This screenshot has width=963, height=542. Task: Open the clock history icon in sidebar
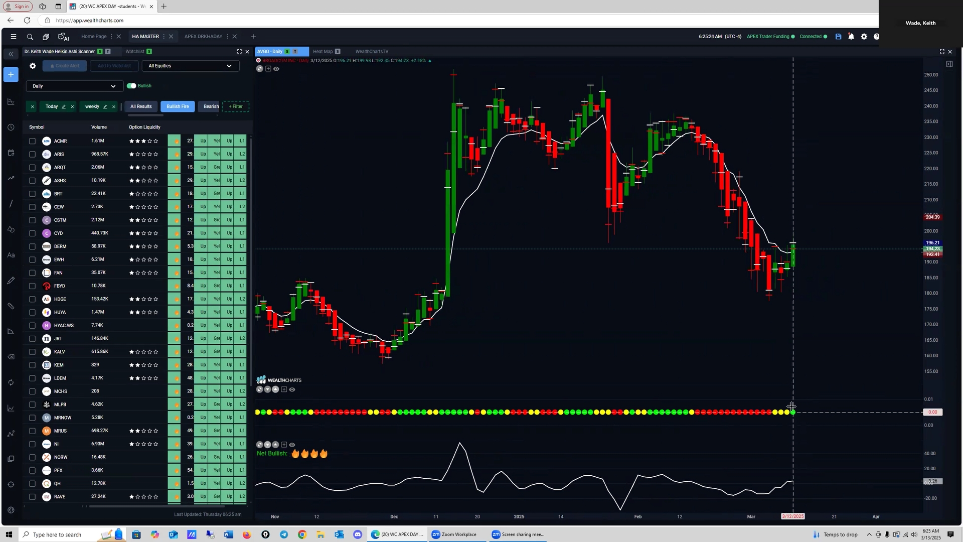click(x=11, y=127)
